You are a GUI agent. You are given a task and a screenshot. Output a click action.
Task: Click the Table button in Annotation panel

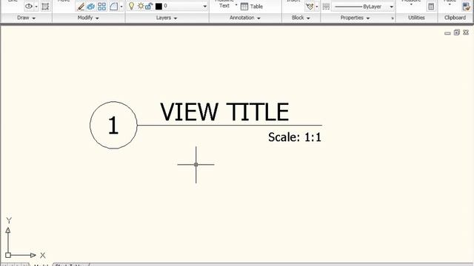point(252,7)
